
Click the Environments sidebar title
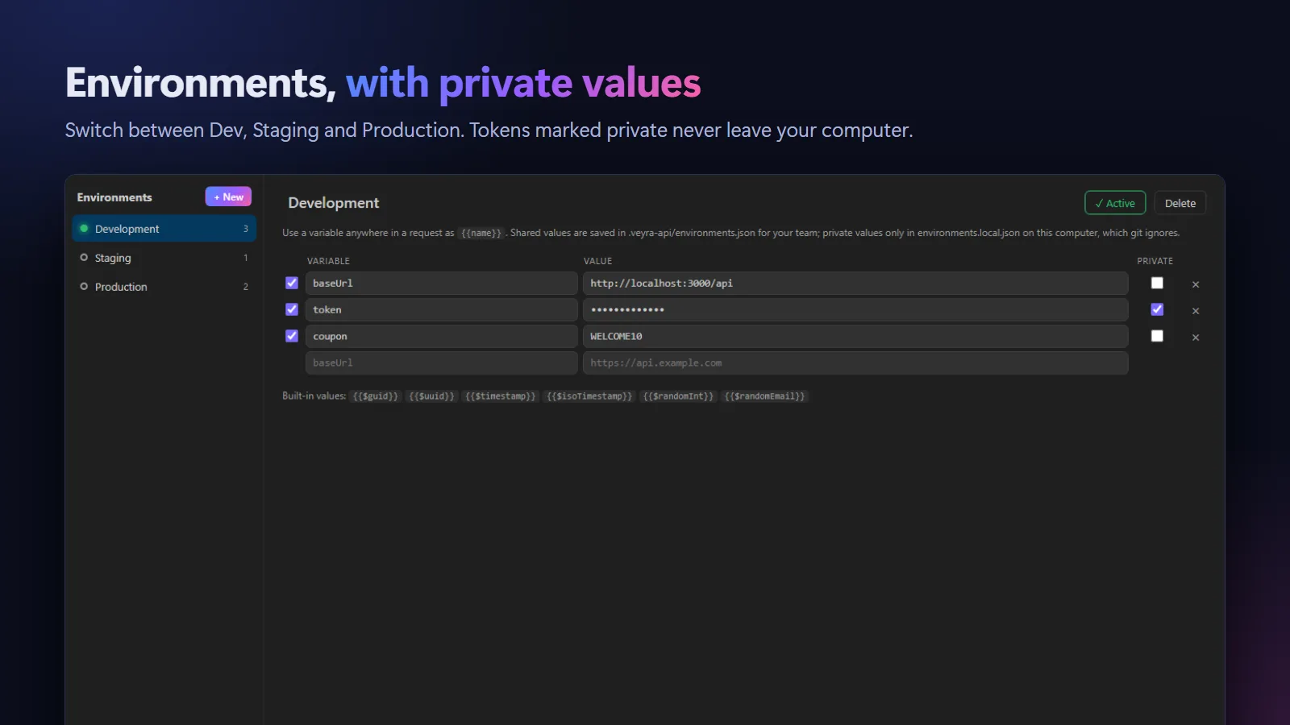114,197
